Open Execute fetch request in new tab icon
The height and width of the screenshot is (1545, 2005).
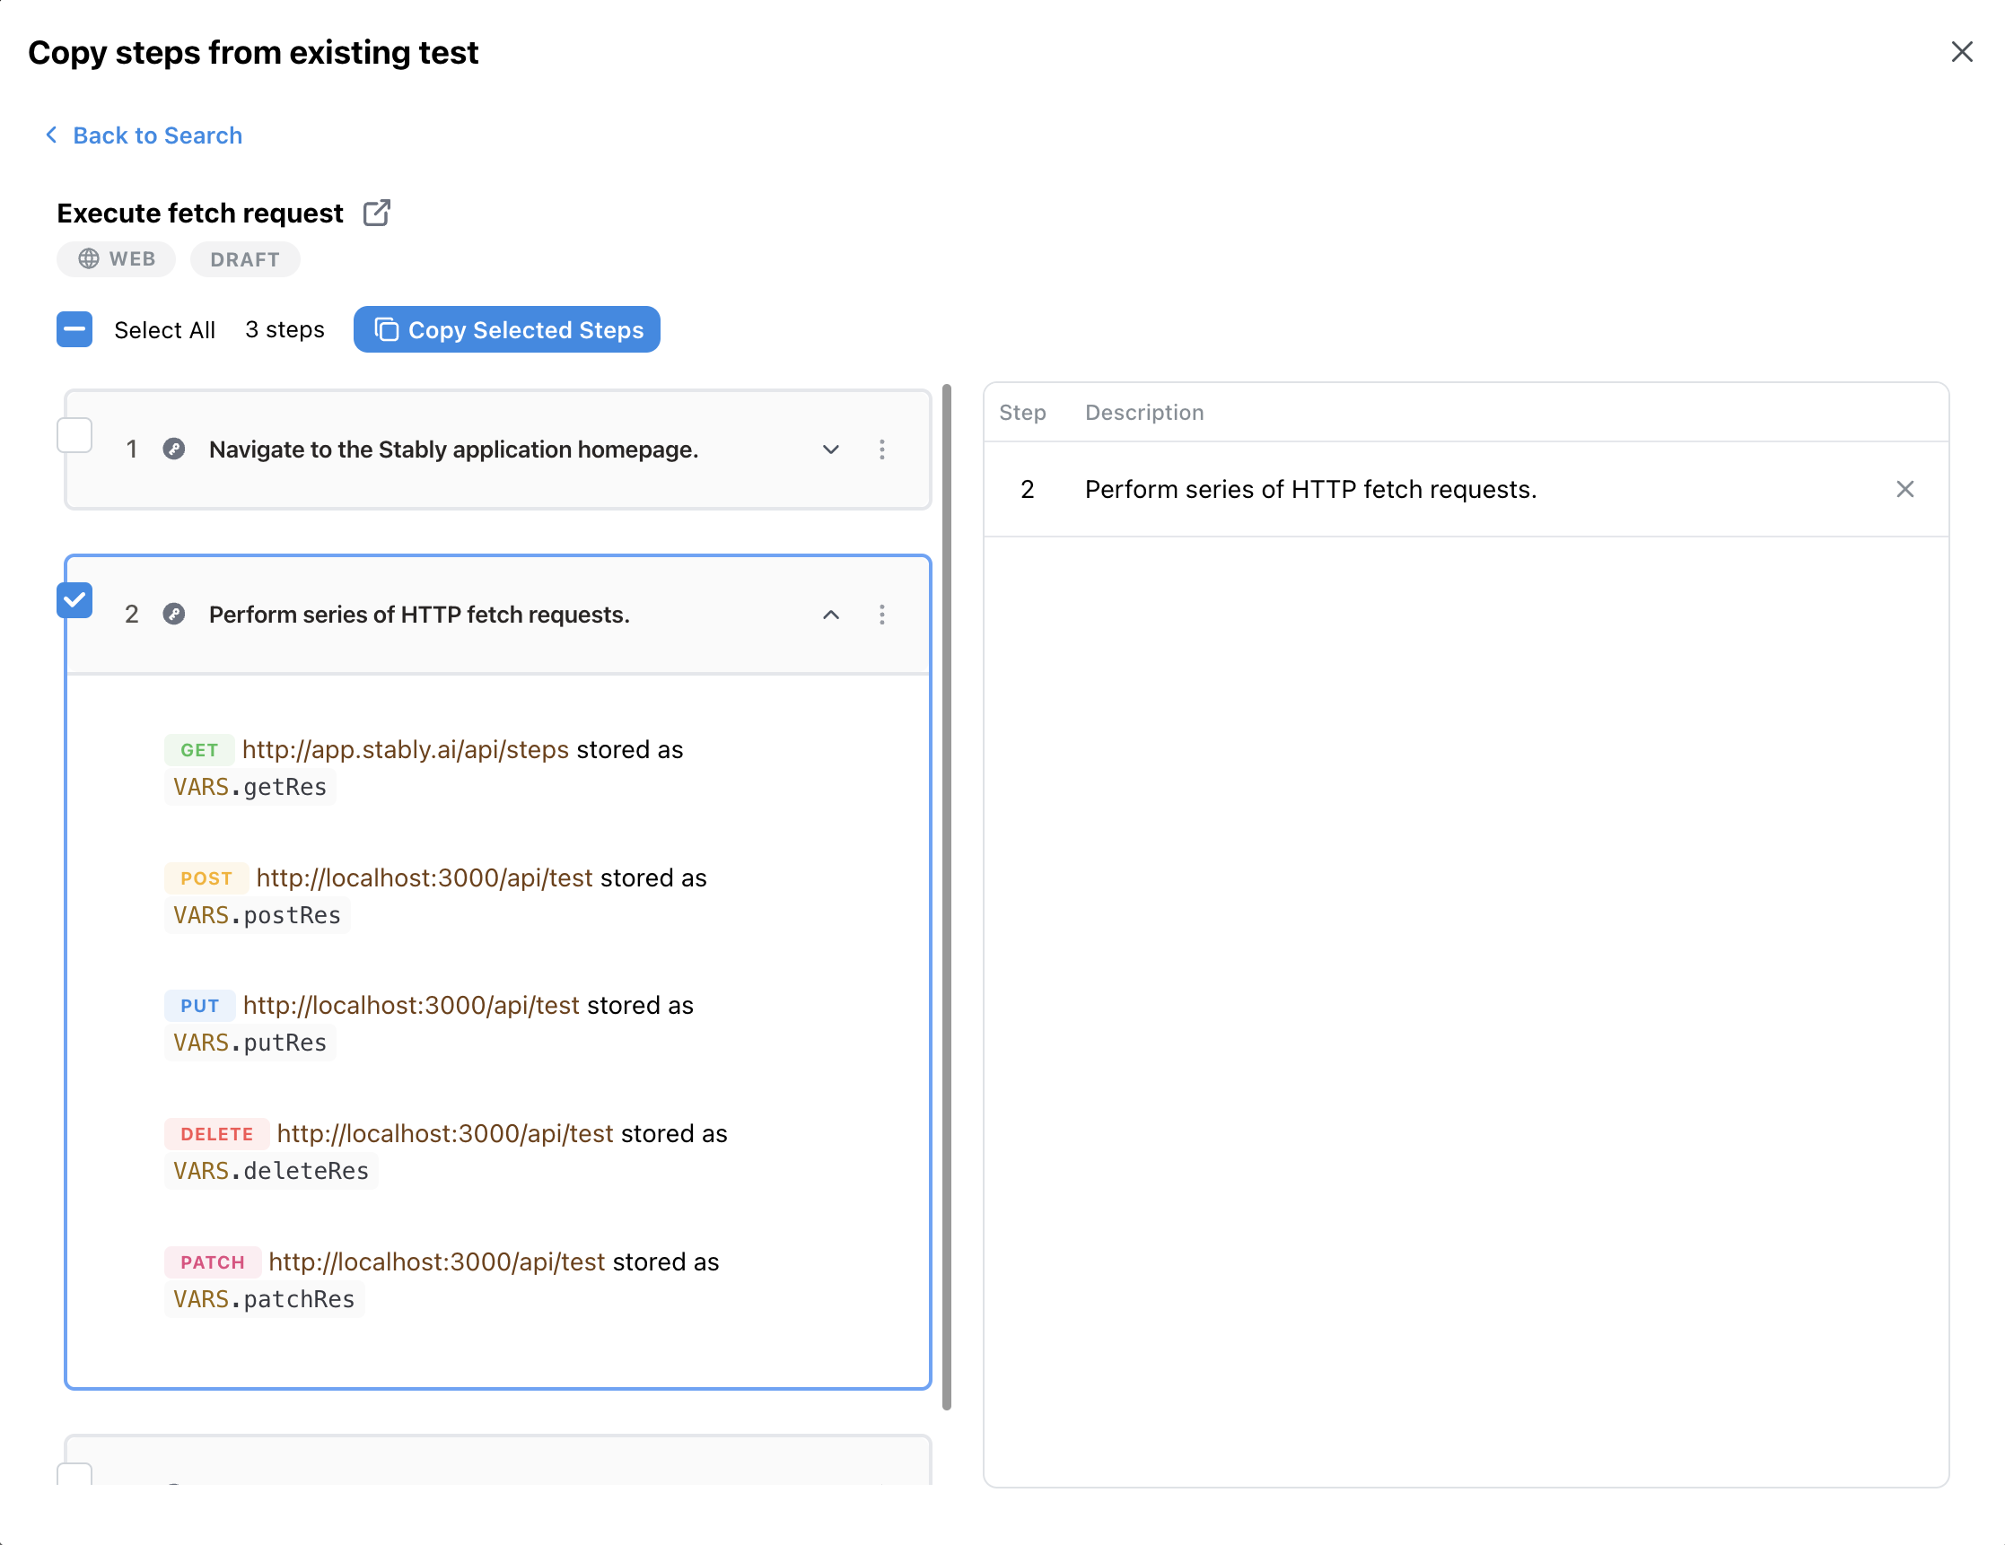click(x=376, y=213)
